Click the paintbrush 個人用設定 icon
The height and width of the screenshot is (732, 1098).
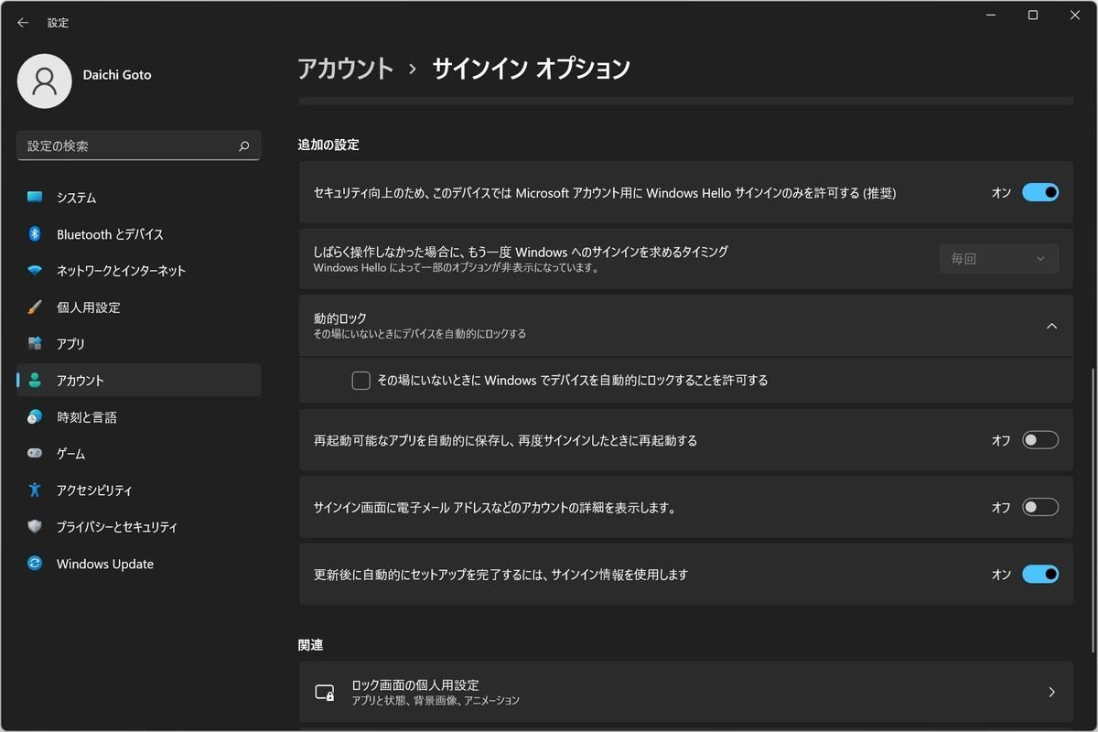pyautogui.click(x=35, y=307)
